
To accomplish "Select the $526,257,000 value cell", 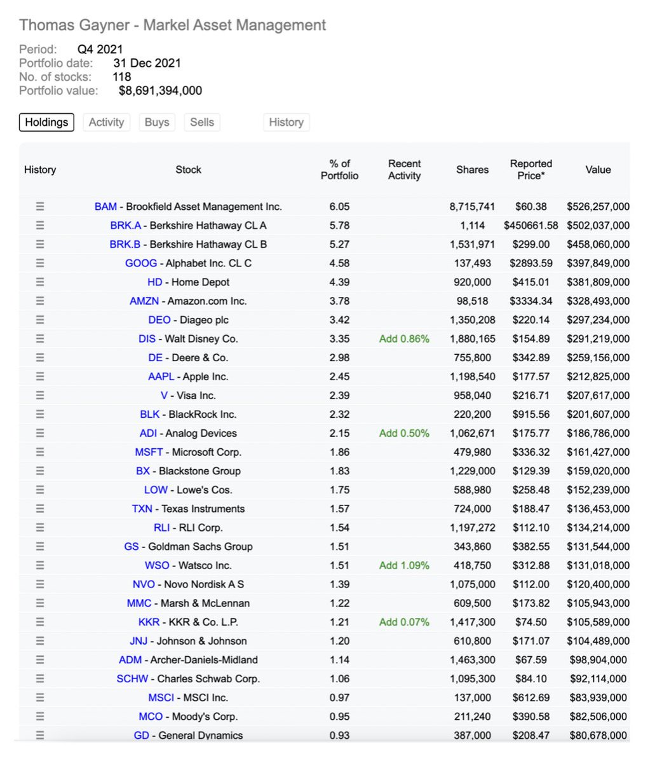I will click(598, 207).
